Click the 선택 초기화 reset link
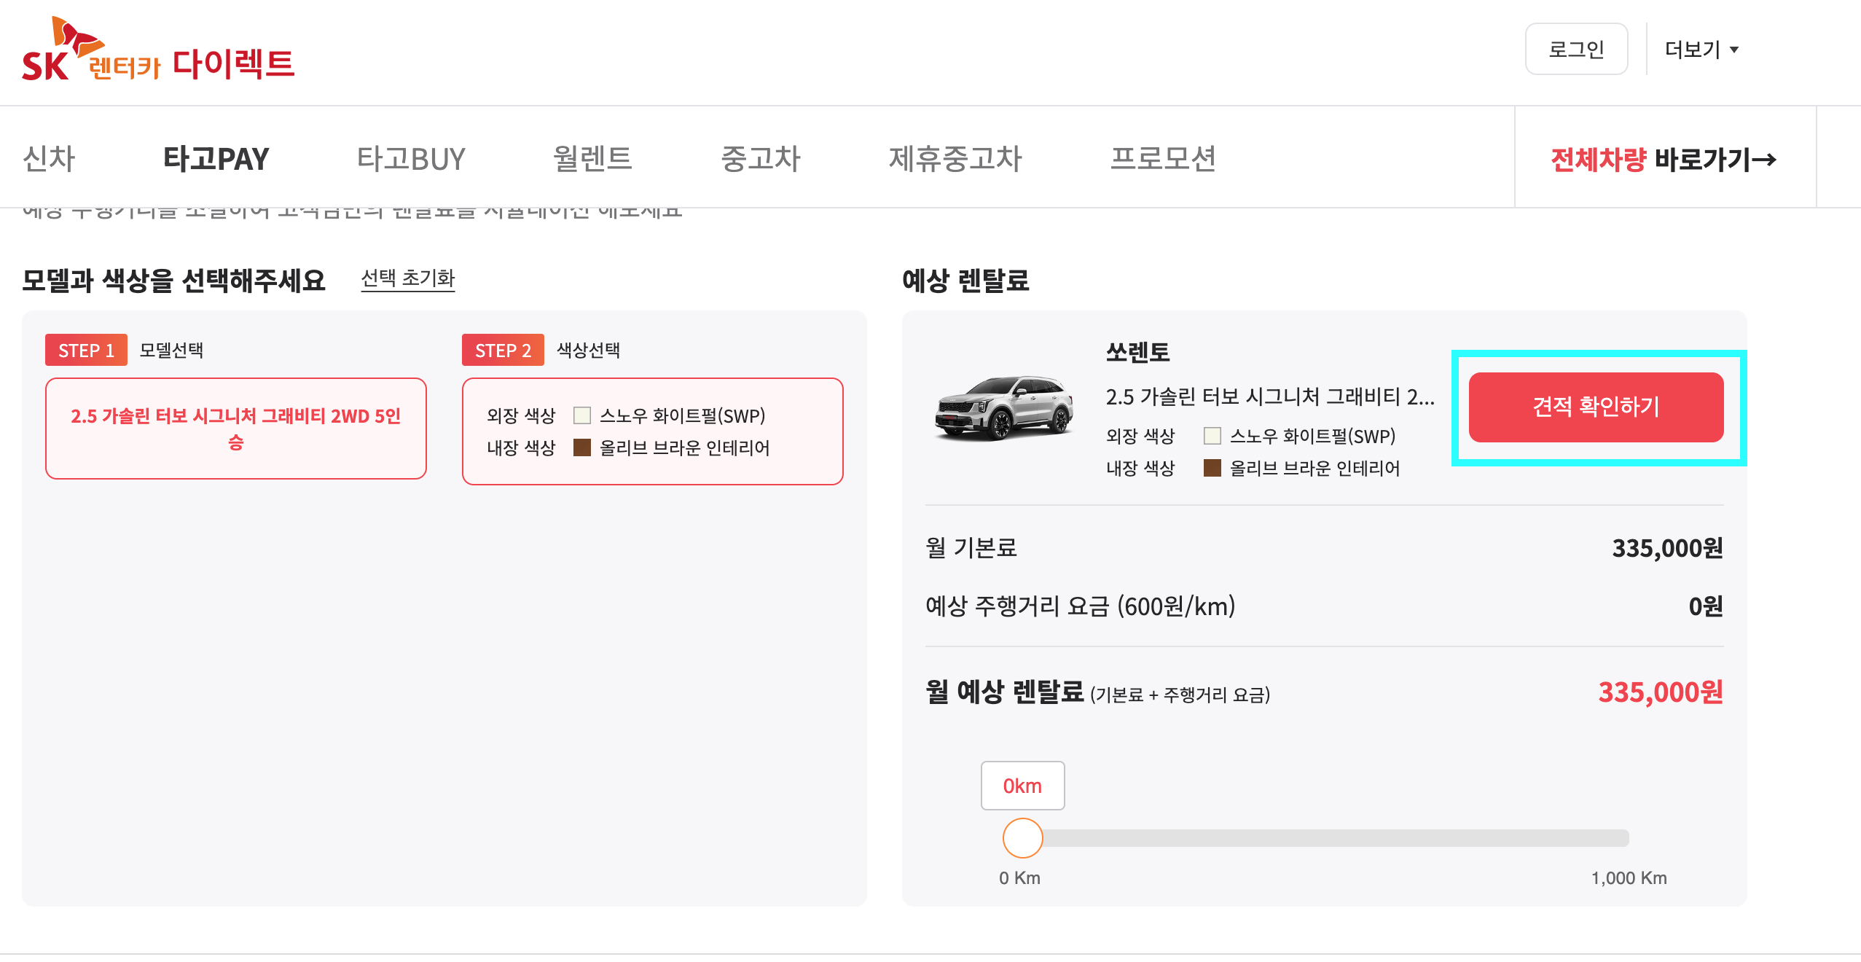The height and width of the screenshot is (962, 1861). point(407,278)
